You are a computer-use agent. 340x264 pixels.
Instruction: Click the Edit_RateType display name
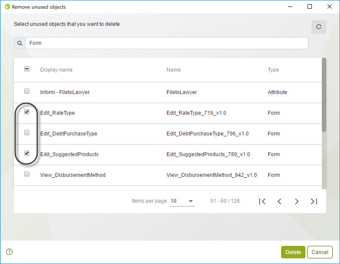click(x=58, y=113)
